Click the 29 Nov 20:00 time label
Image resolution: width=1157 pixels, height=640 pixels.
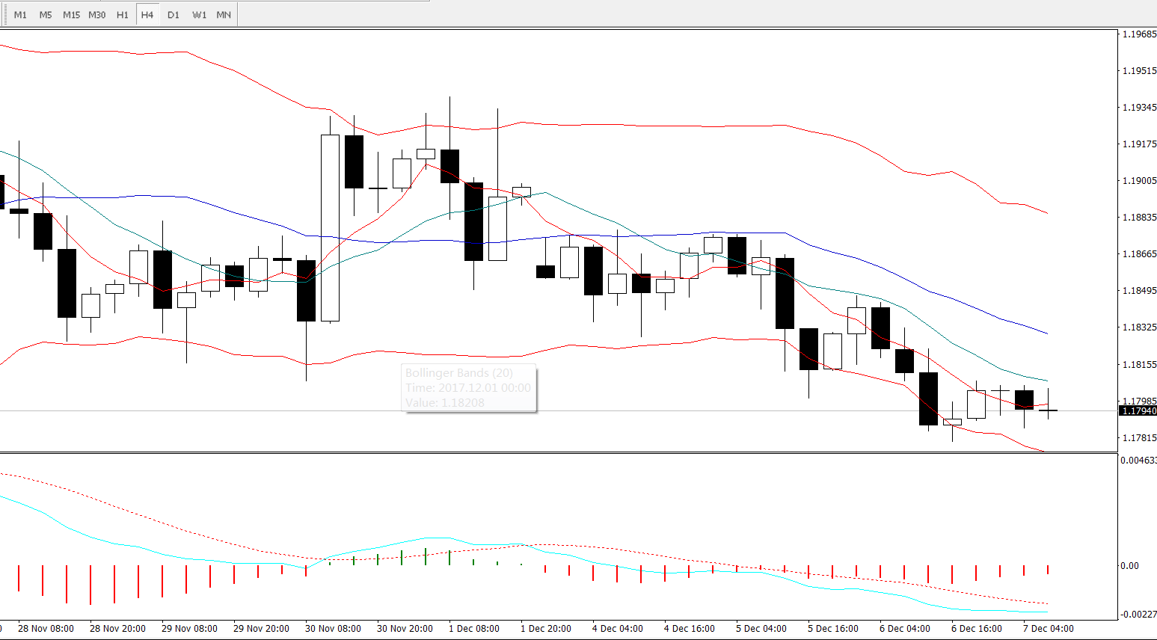(261, 629)
